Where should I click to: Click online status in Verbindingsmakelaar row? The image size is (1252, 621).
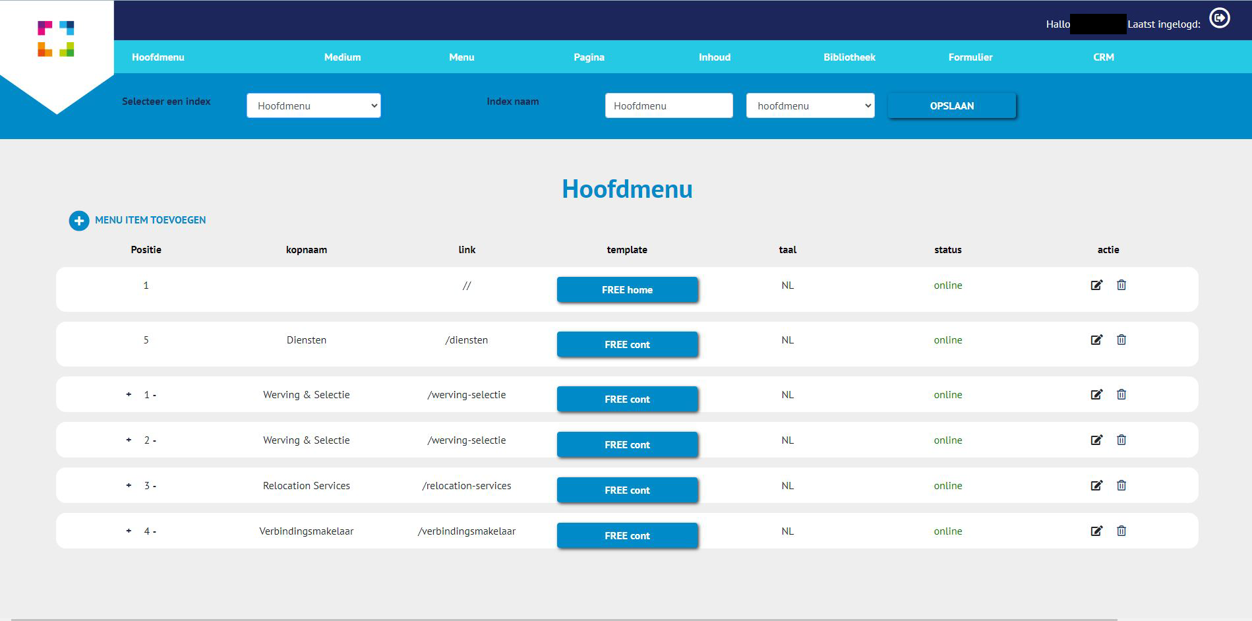coord(948,531)
